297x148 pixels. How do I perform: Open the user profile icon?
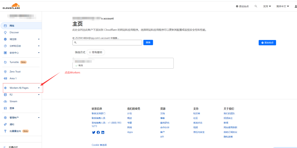click(x=296, y=6)
